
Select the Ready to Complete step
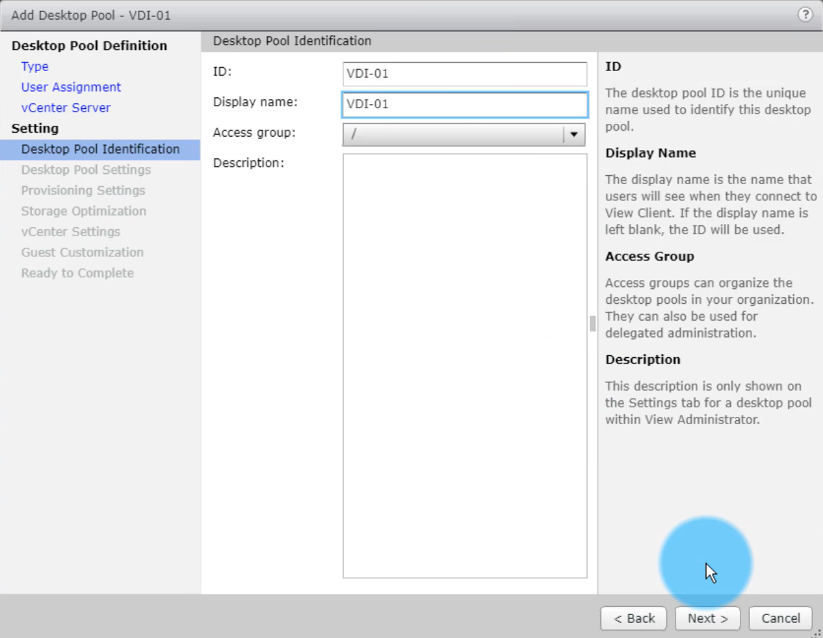click(x=77, y=273)
